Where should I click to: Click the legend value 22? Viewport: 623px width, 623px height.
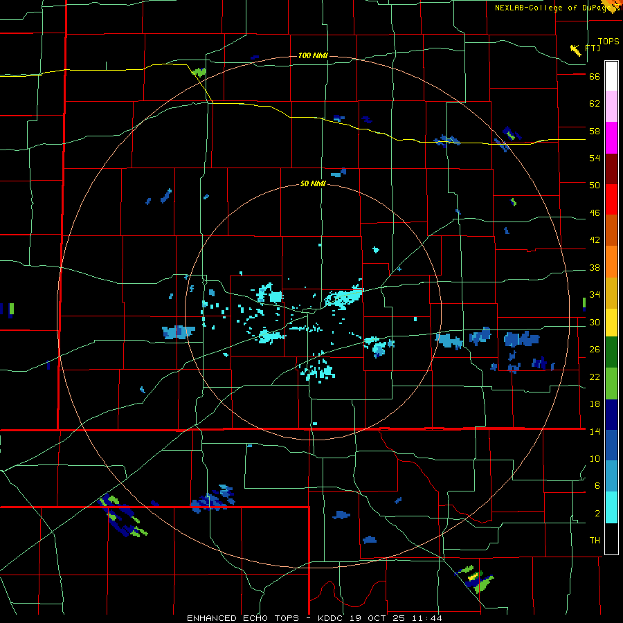point(595,377)
